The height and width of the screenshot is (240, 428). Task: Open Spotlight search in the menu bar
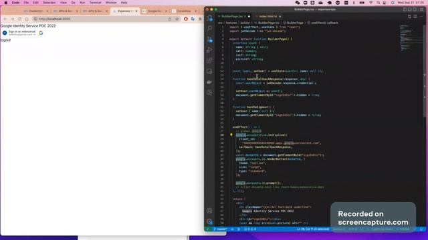tap(379, 3)
